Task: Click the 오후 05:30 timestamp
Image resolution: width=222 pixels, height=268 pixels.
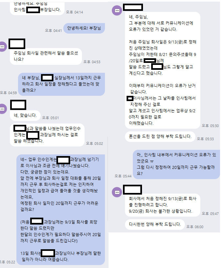Action: point(210,126)
